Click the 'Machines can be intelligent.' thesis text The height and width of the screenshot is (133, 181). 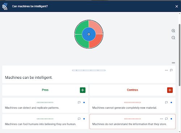(x=29, y=77)
